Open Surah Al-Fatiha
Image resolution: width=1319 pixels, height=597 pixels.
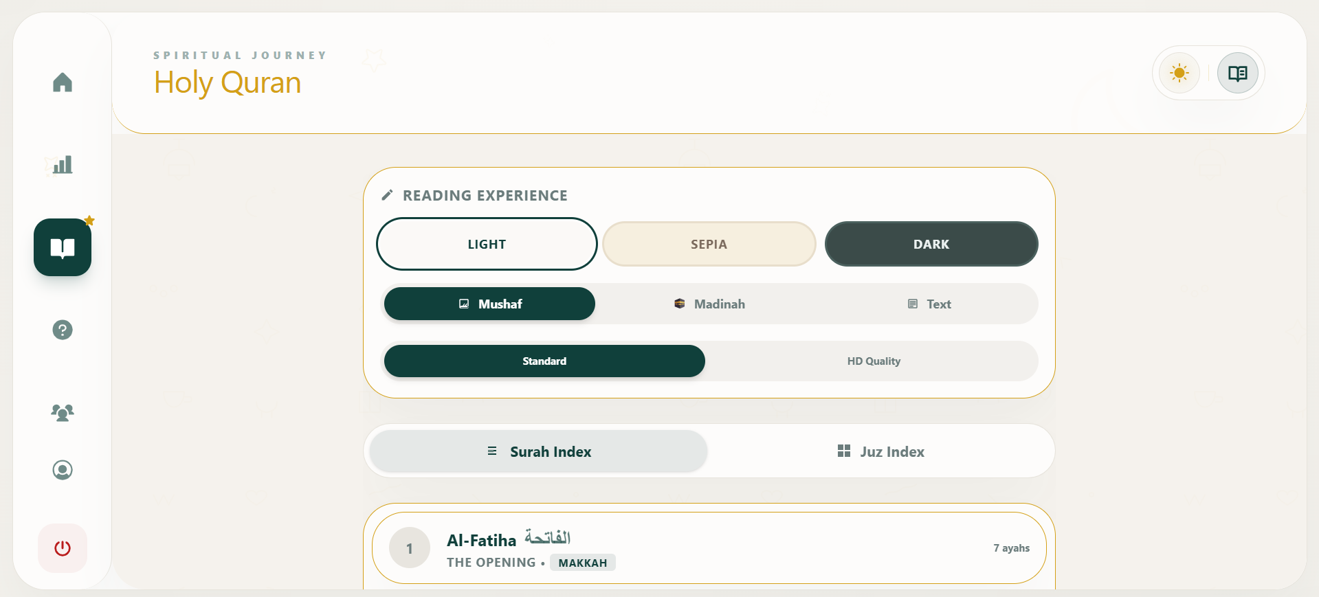(x=708, y=548)
